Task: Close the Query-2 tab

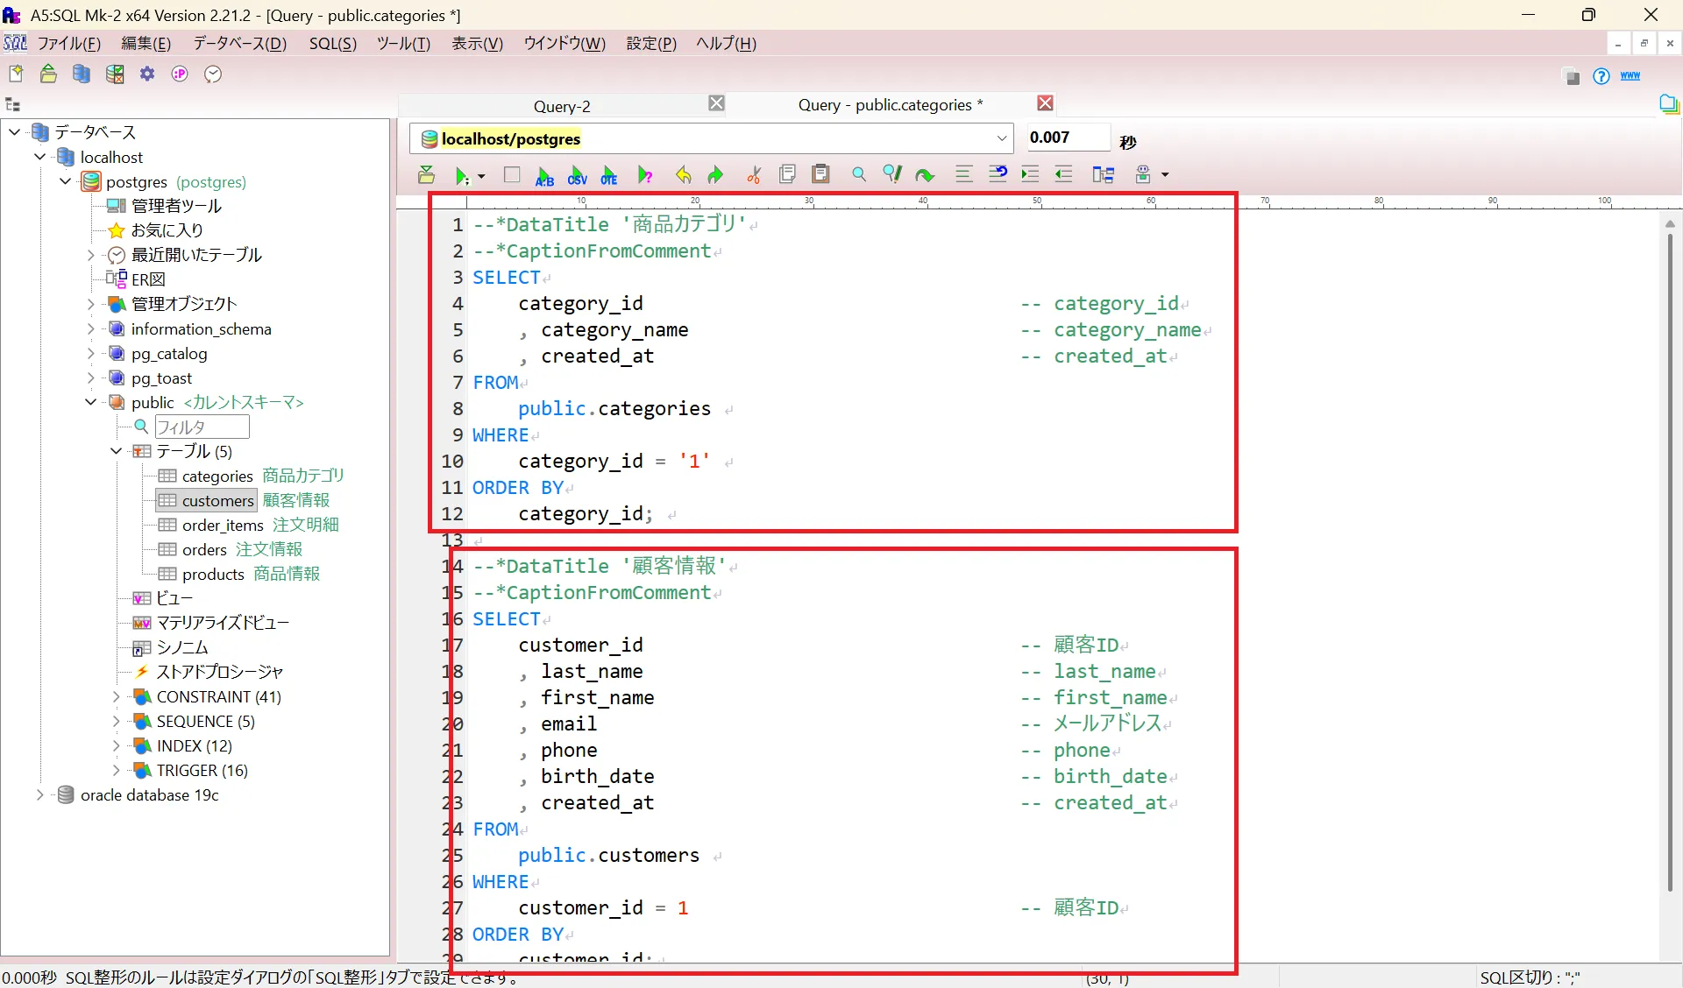Action: click(716, 103)
